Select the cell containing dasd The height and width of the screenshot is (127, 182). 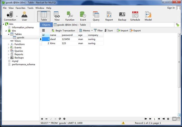coord(55,39)
